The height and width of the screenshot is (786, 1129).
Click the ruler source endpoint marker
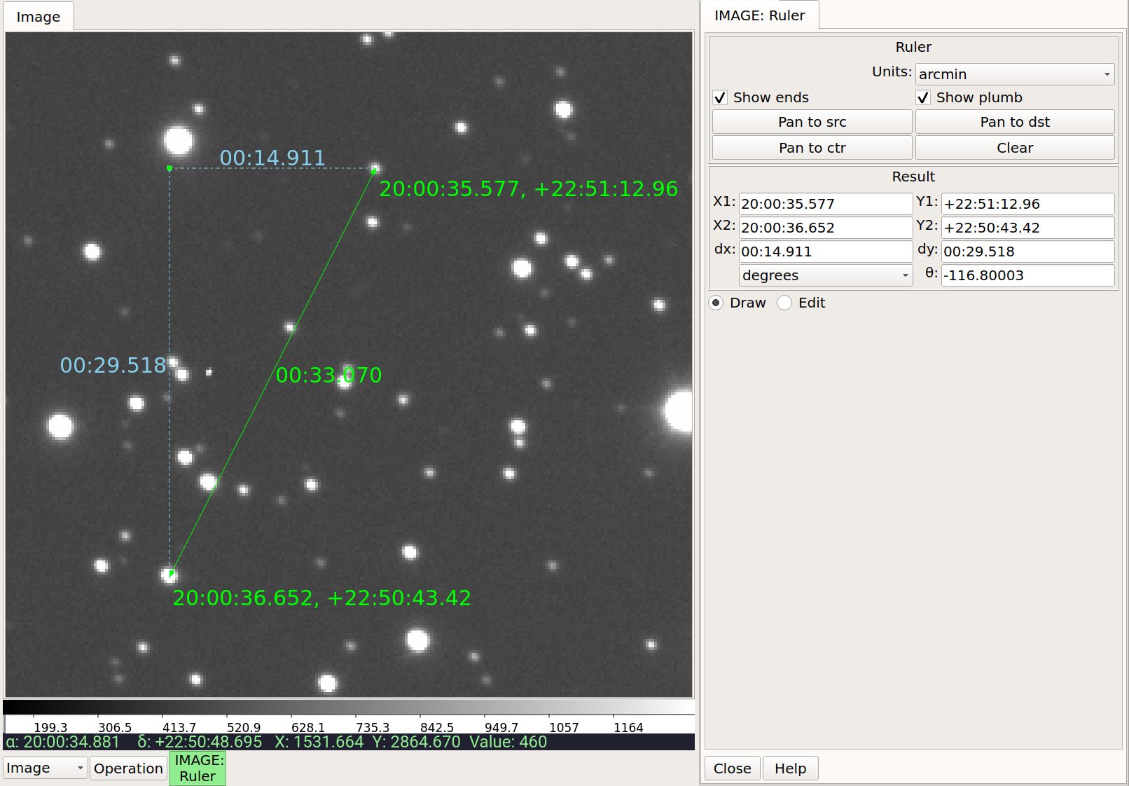375,170
